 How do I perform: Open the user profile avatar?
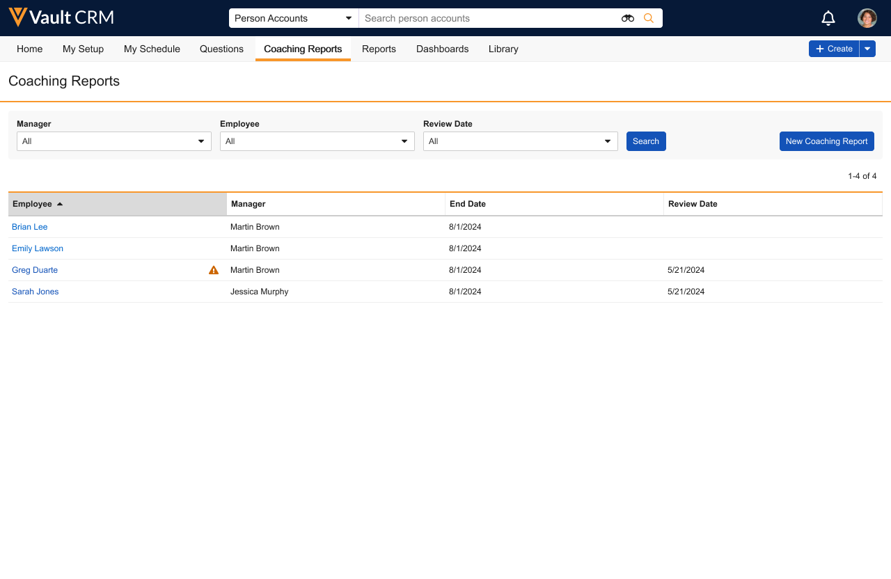867,18
